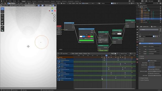Open the Nearest Frame snapping dropdown
Viewport: 162px width, 91px height.
[125, 53]
